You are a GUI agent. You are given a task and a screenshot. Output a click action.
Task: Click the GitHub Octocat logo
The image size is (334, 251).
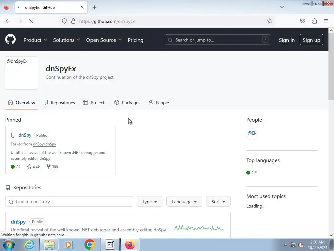(10, 40)
